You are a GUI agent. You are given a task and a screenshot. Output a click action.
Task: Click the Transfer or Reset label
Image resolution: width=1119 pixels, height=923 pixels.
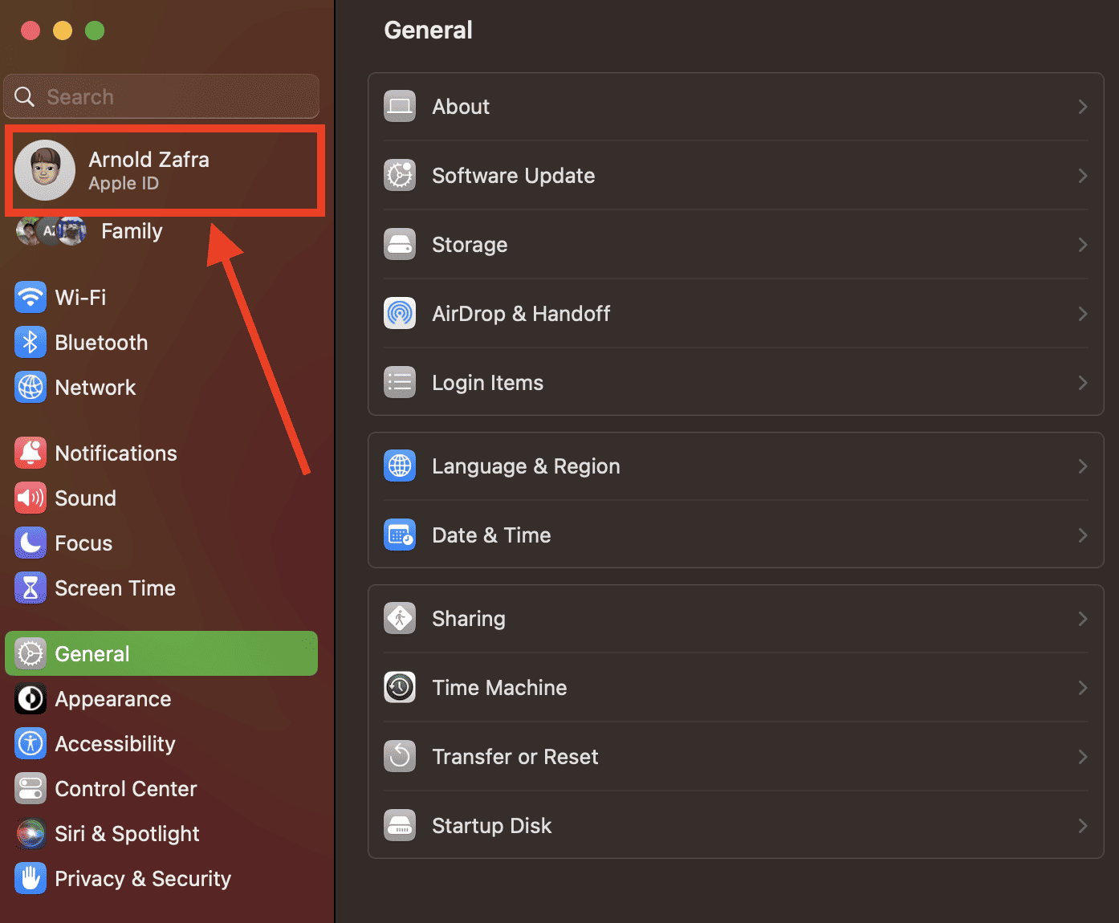point(515,757)
